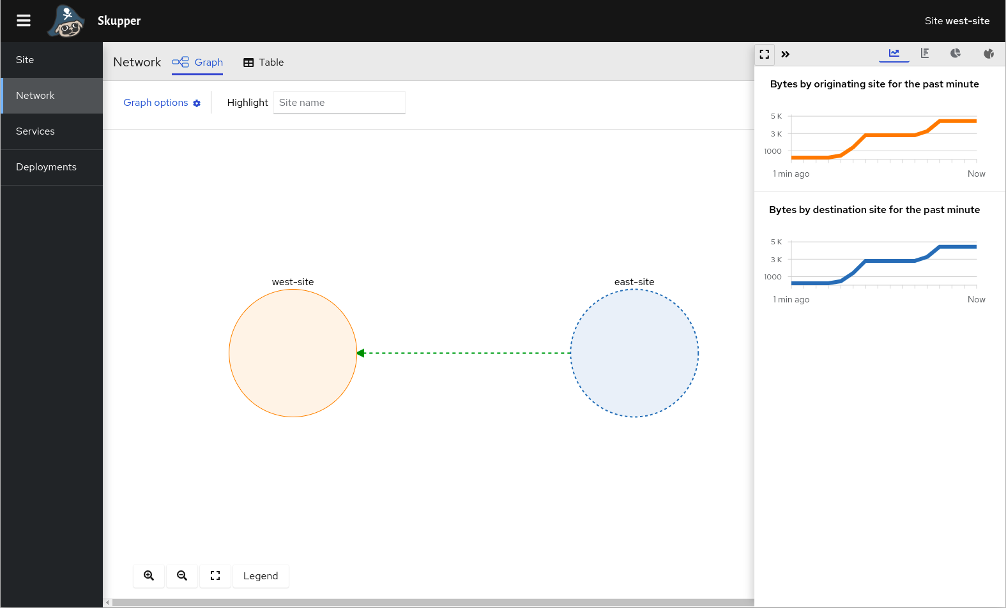Image resolution: width=1006 pixels, height=608 pixels.
Task: Open the chord diagram chart view
Action: tap(989, 54)
